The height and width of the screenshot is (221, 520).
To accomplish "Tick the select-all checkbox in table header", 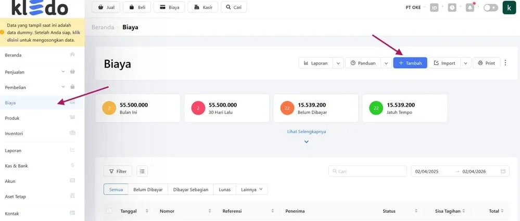I will pos(109,211).
